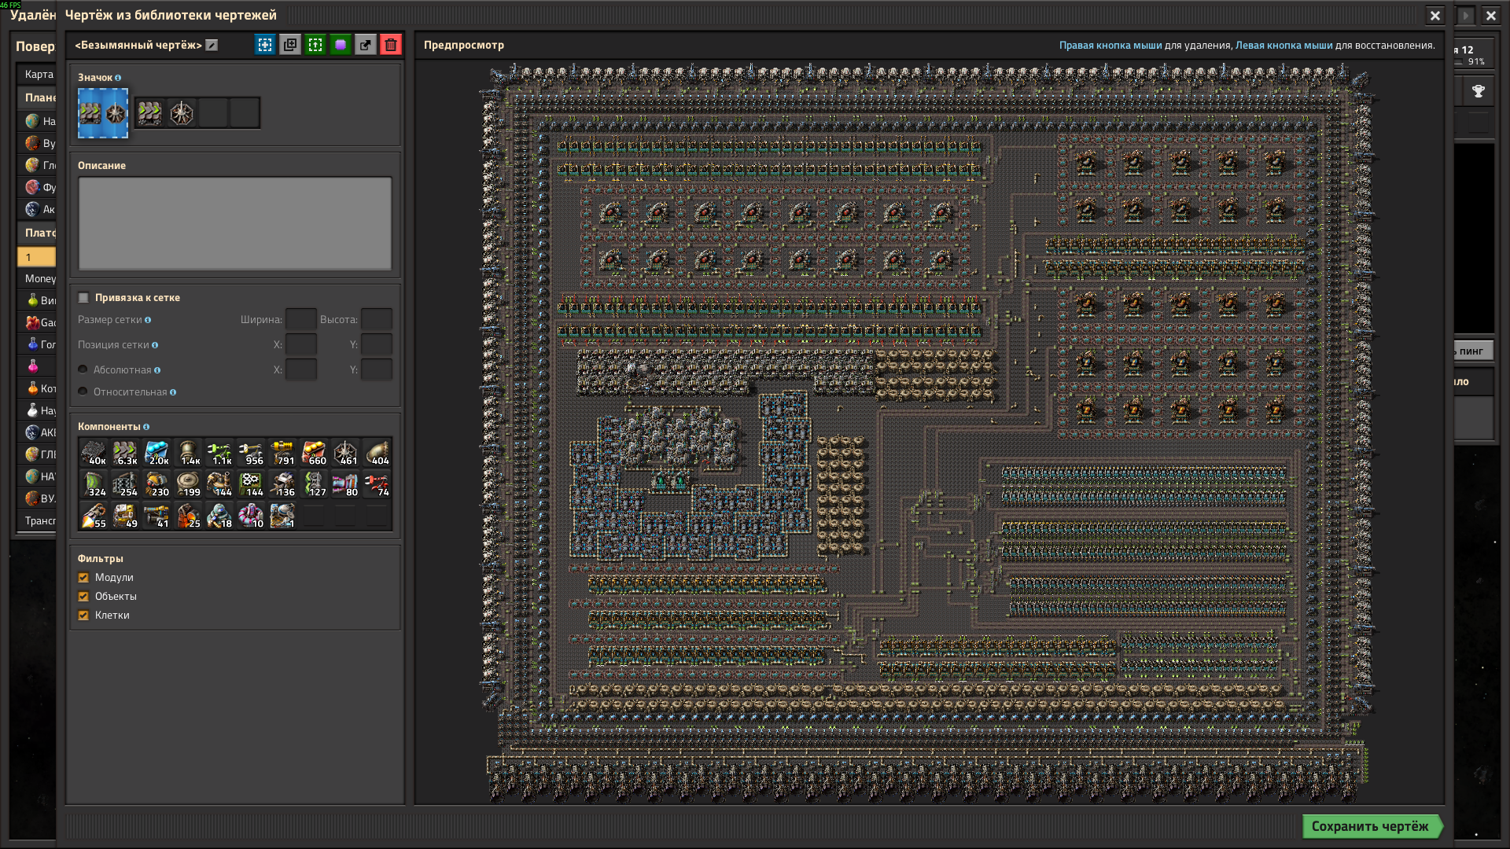Click the Описание description text box

(x=234, y=223)
